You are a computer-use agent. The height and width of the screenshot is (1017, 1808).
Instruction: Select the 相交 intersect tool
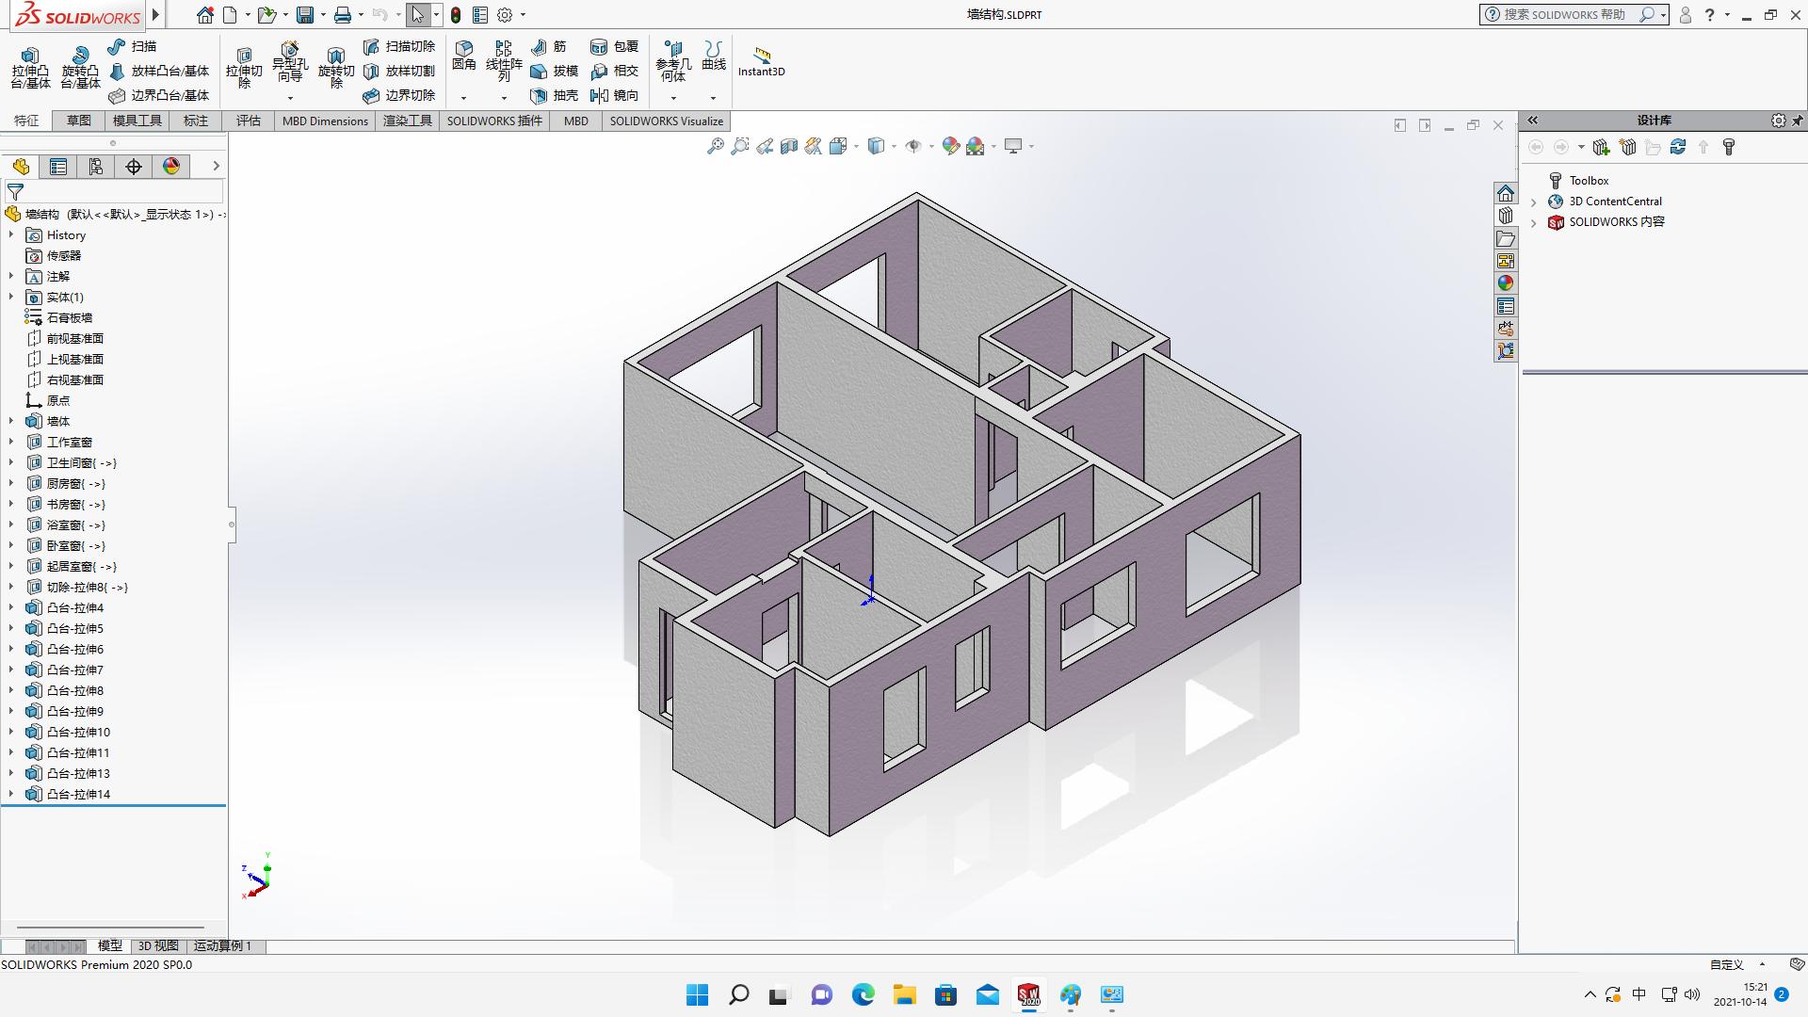pyautogui.click(x=614, y=71)
